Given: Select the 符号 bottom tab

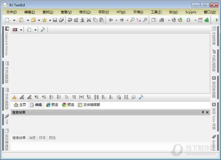Looking at the screenshot, I should 42,138.
